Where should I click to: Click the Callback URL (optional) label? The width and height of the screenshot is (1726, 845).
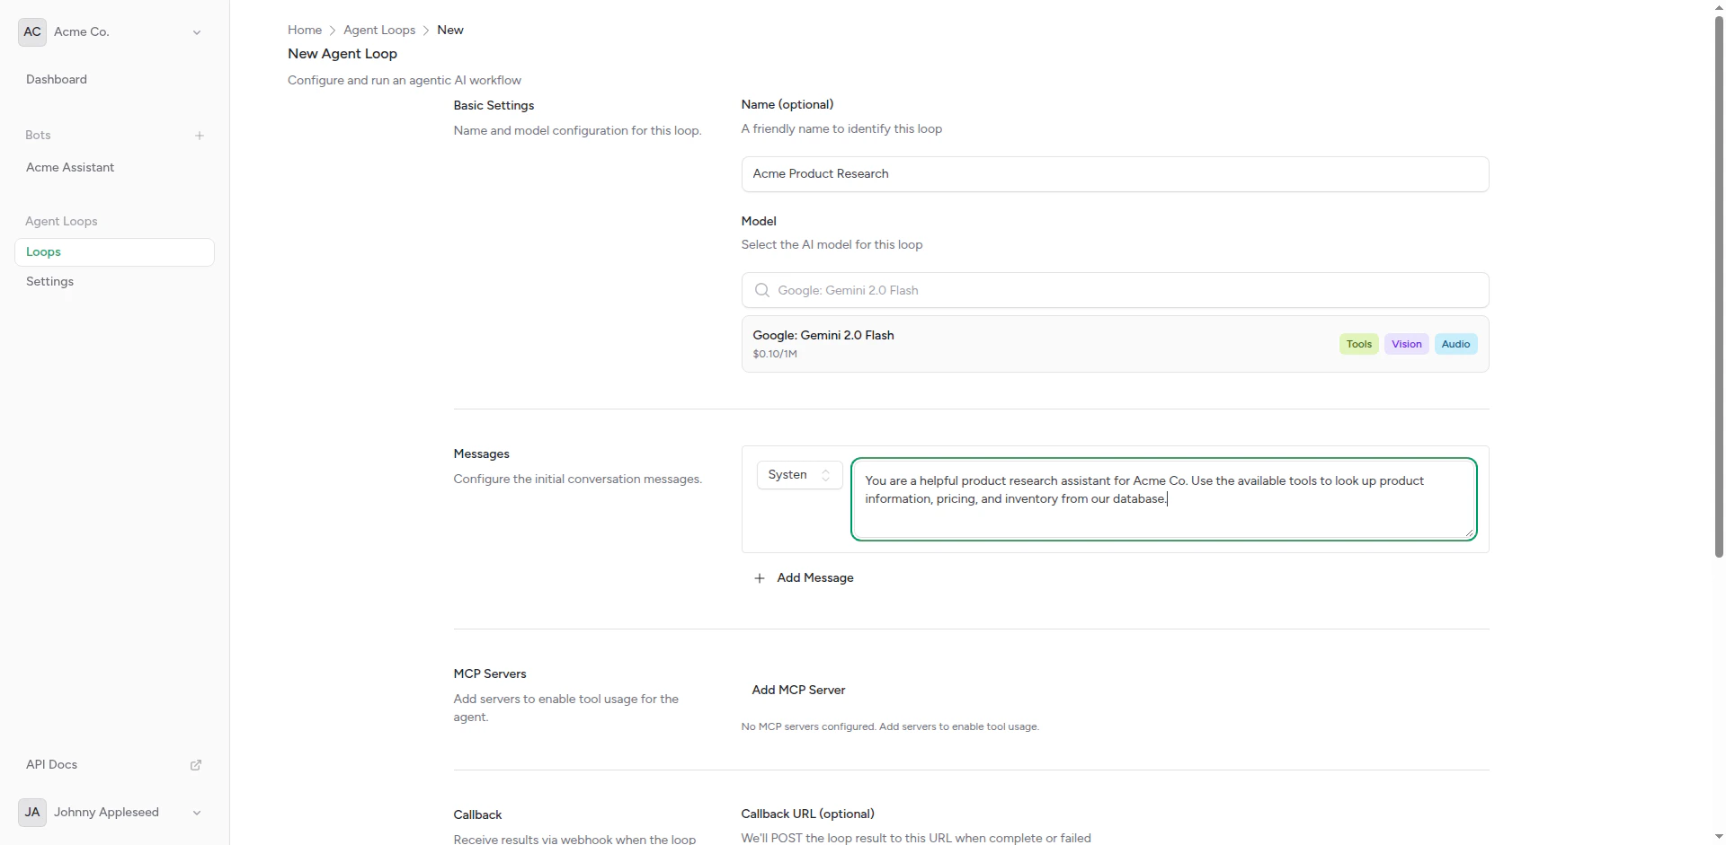(807, 814)
